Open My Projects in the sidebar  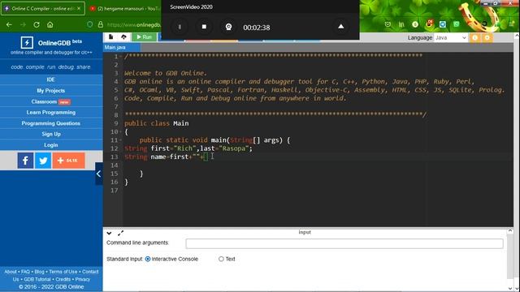[x=51, y=90]
